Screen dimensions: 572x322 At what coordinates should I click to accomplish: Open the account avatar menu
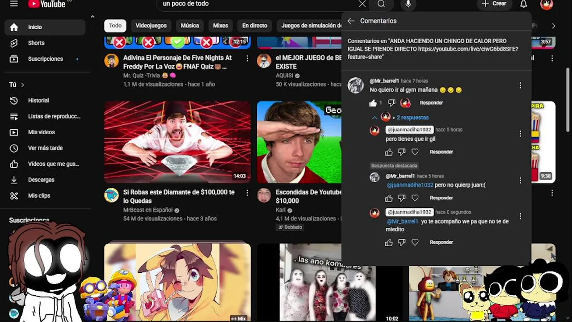click(x=547, y=4)
